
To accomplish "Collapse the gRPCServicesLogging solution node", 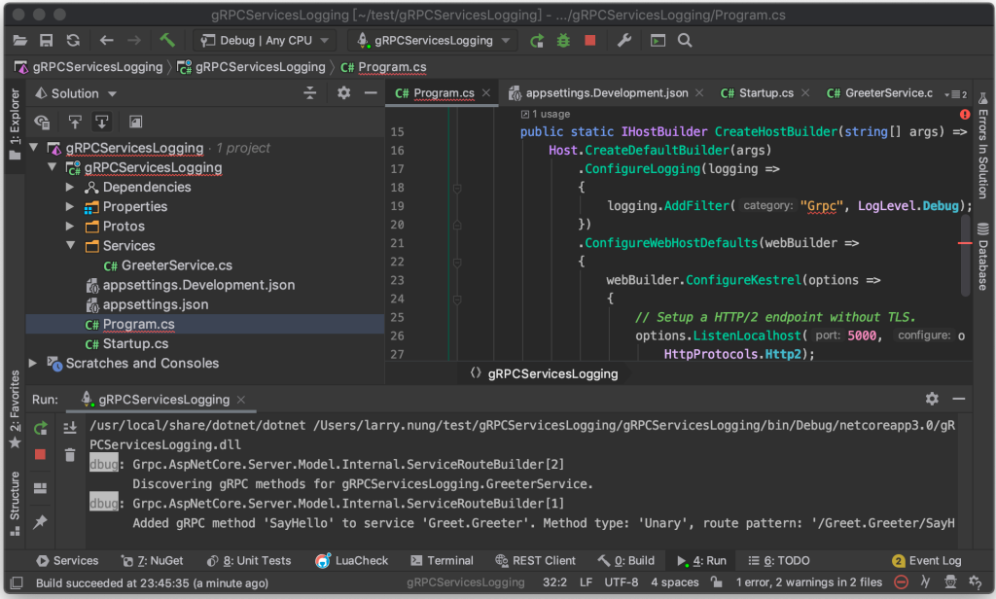I will 34,148.
